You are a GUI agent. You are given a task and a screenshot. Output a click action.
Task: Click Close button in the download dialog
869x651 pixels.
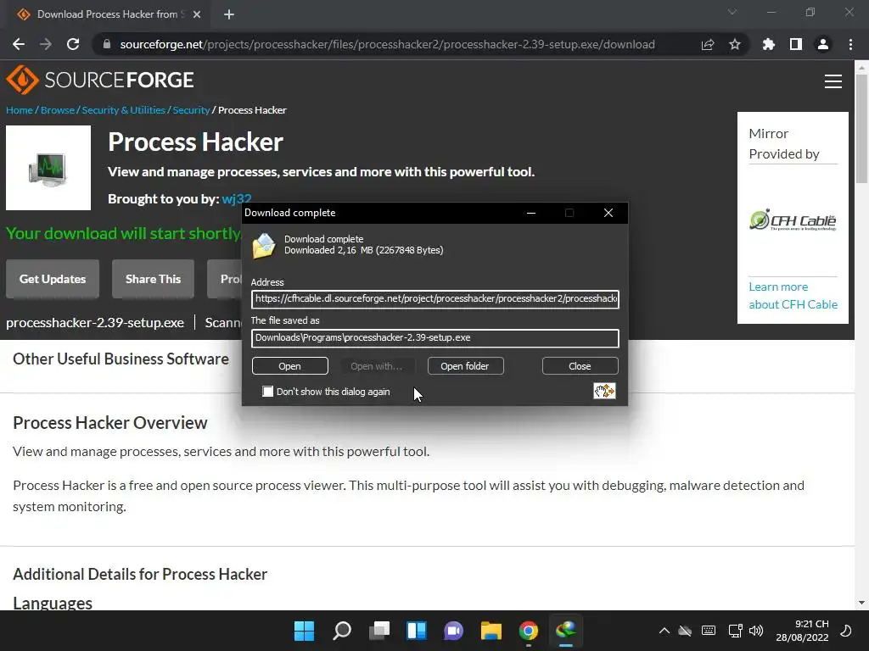(x=580, y=366)
